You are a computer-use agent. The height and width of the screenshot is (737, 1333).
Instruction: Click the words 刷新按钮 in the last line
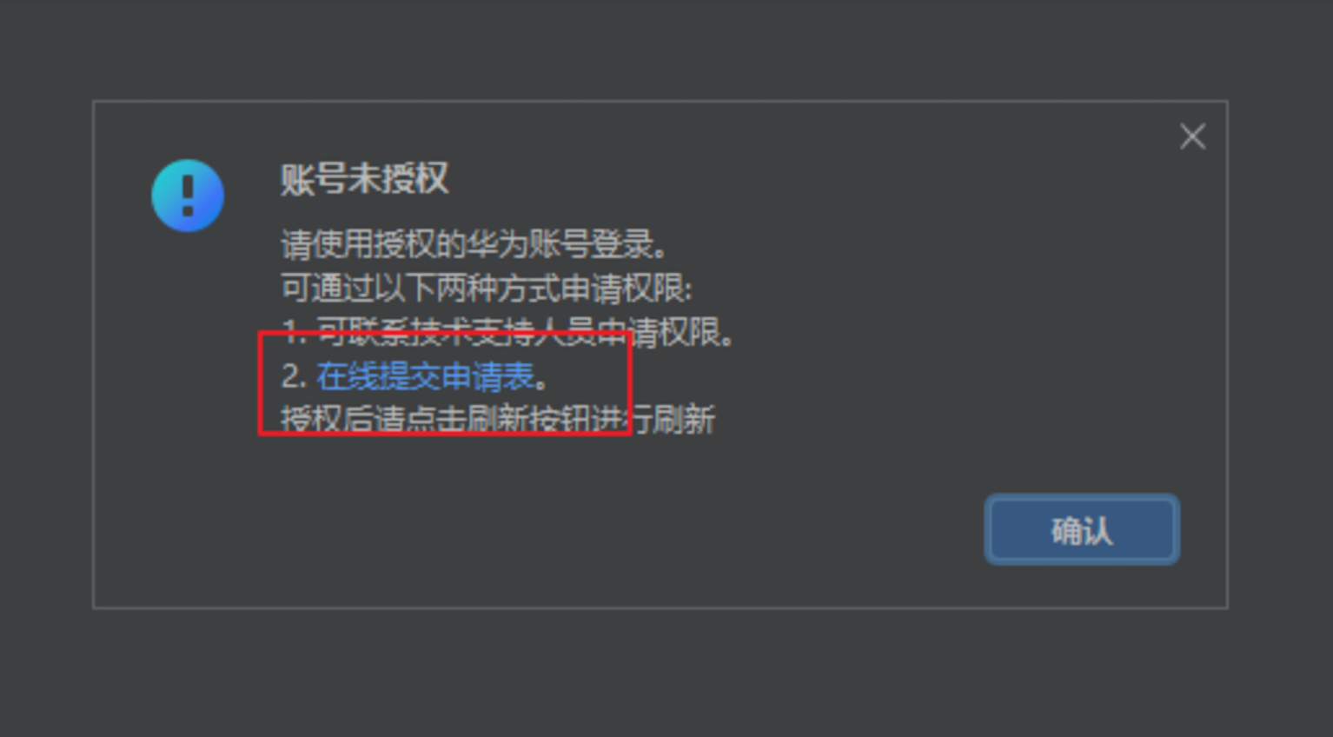click(x=529, y=420)
